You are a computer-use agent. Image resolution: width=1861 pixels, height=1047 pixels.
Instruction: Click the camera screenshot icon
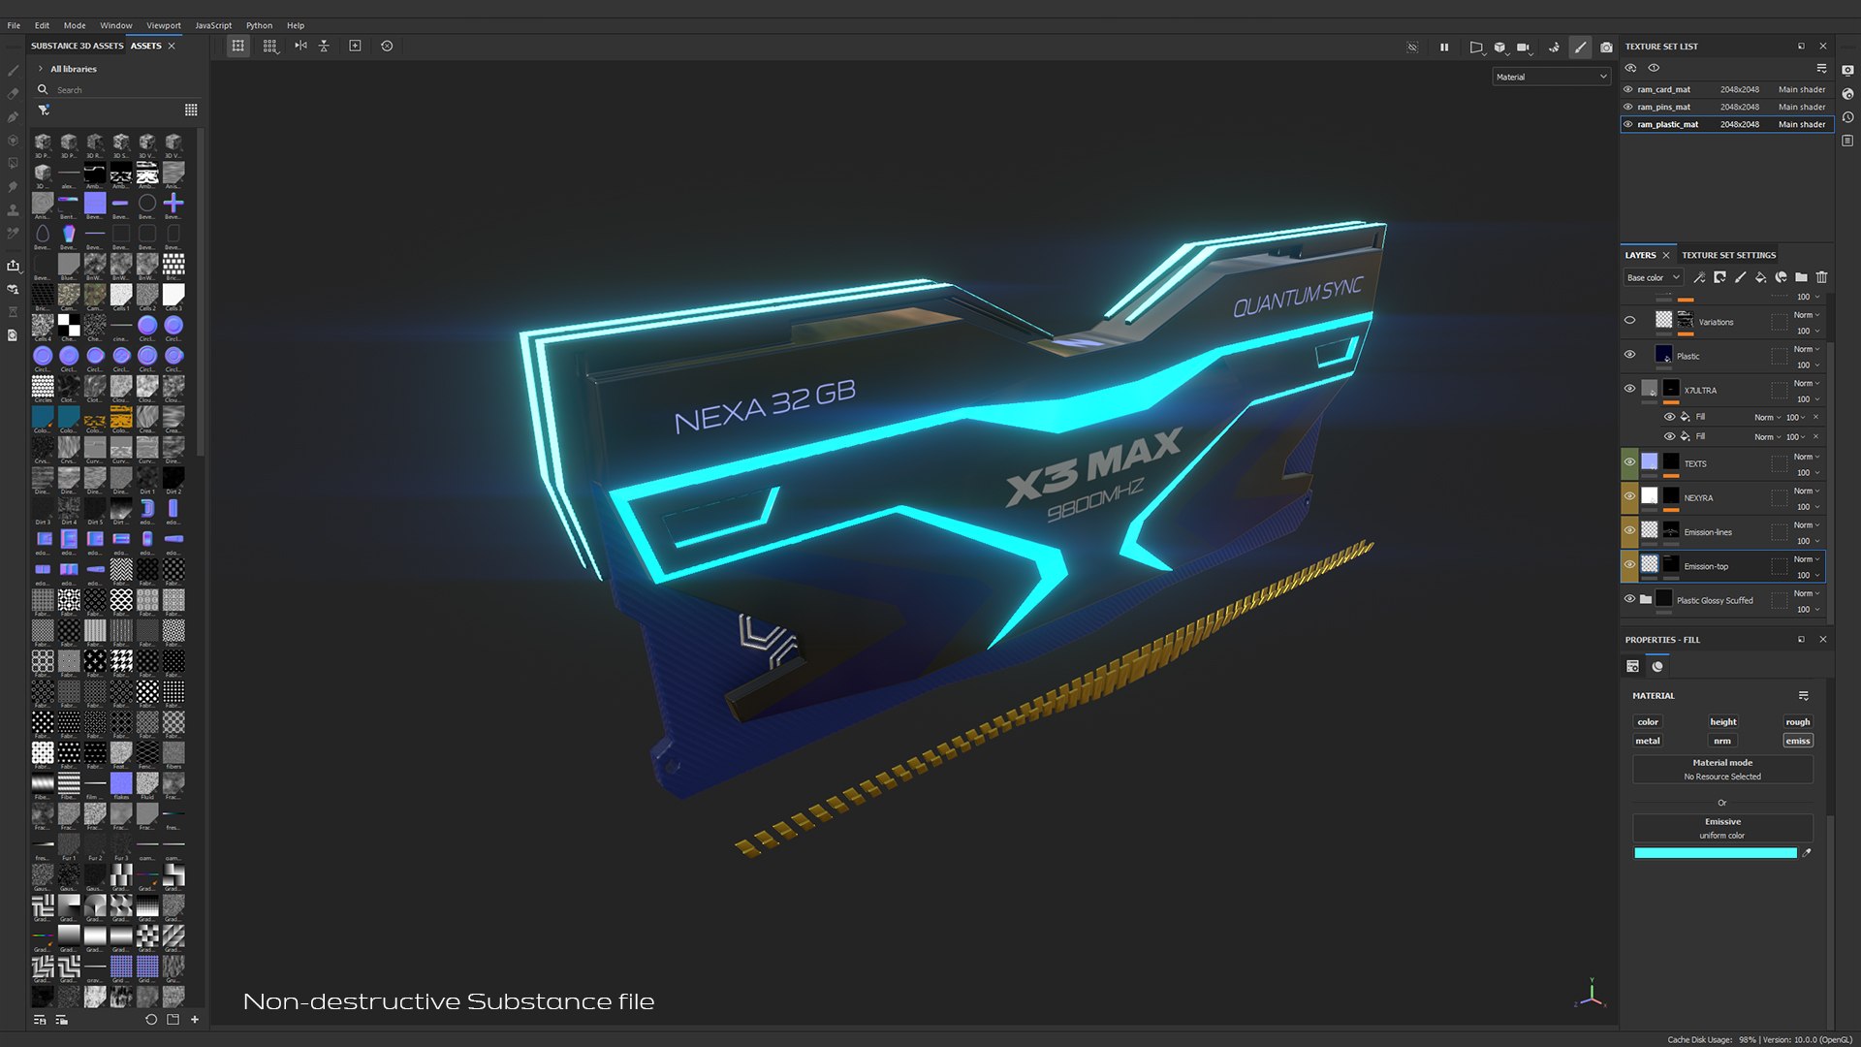click(1606, 47)
